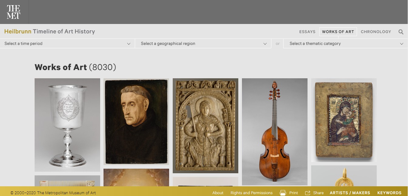Click the Share link text
This screenshot has height=196, width=408.
point(318,193)
